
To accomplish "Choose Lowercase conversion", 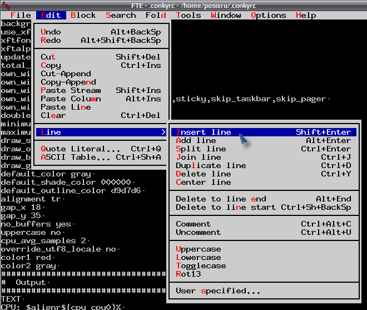I will [264, 258].
